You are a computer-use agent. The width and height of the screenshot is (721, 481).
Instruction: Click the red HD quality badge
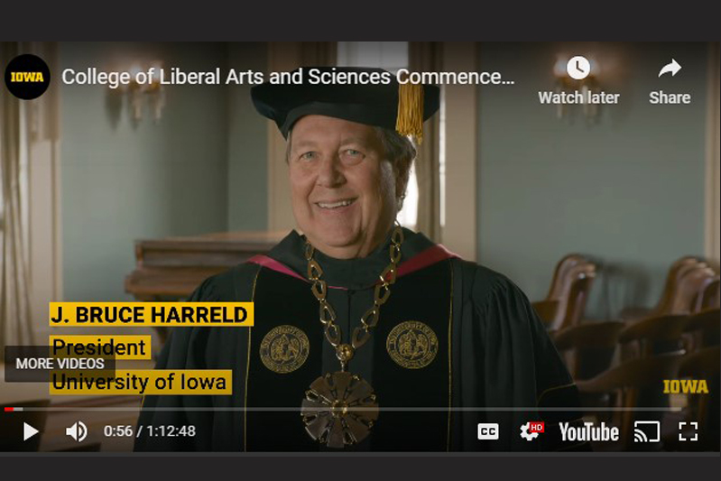tap(537, 427)
